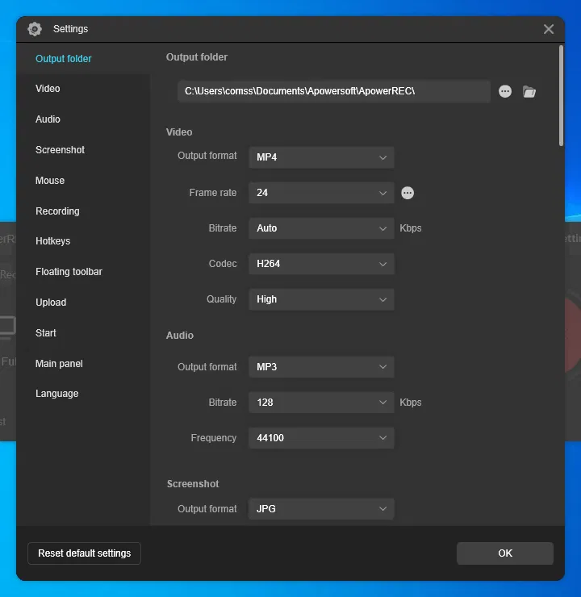The image size is (581, 597).
Task: Click the Settings gear icon in title bar
Action: (35, 29)
